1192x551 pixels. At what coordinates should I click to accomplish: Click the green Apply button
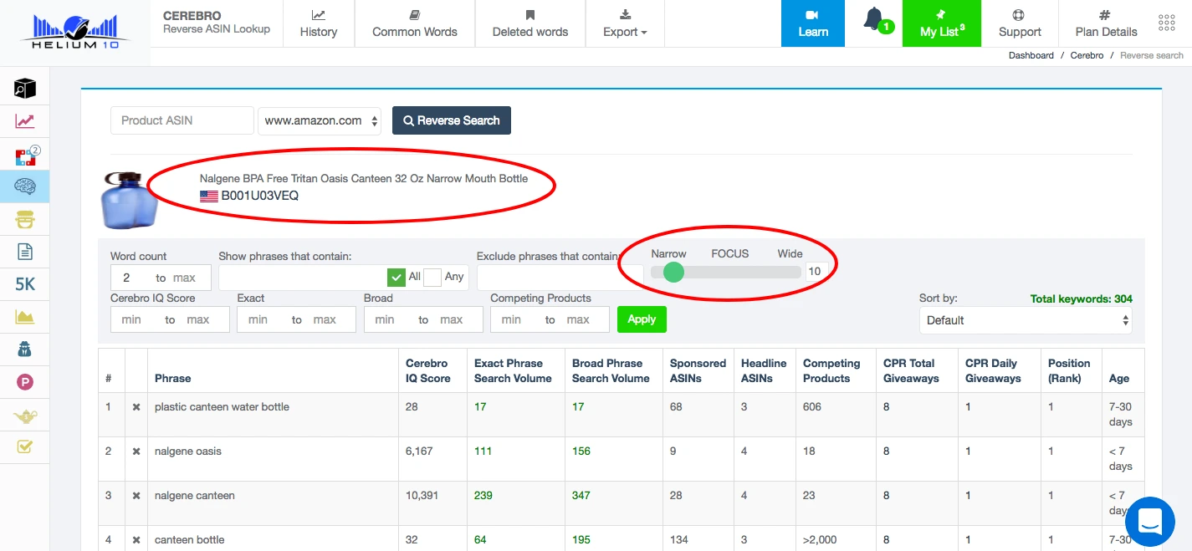click(x=642, y=319)
